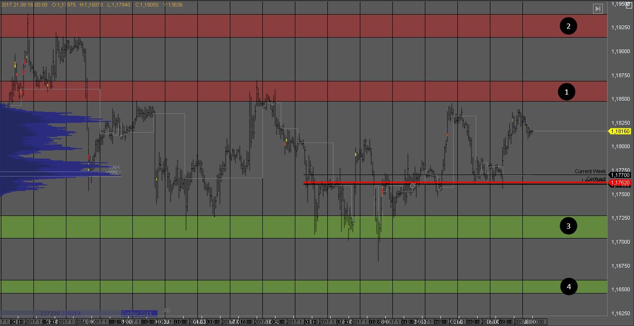Screen dimensions: 634x326
Task: Click the scroll-to-latest-bar arrow button
Action: click(x=597, y=8)
